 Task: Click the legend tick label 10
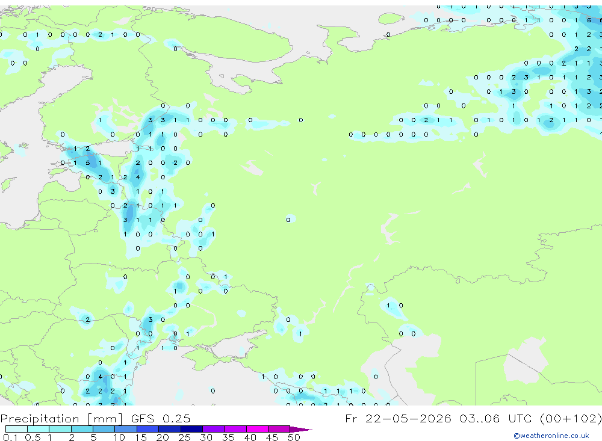[119, 437]
